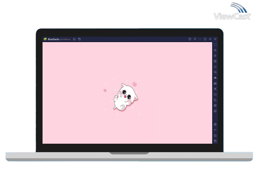
Task: Open the macro recorder sidebar icon
Action: (215, 83)
